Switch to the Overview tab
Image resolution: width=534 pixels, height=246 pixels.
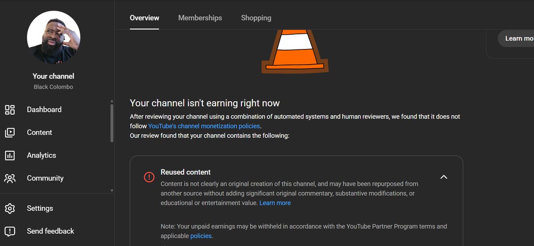tap(144, 18)
